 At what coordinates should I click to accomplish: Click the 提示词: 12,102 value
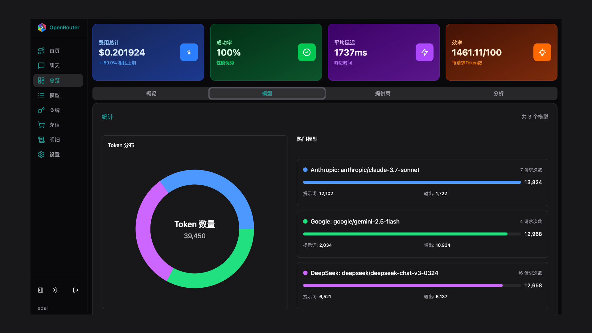click(318, 194)
